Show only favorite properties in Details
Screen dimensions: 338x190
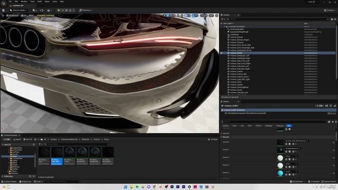point(332,122)
